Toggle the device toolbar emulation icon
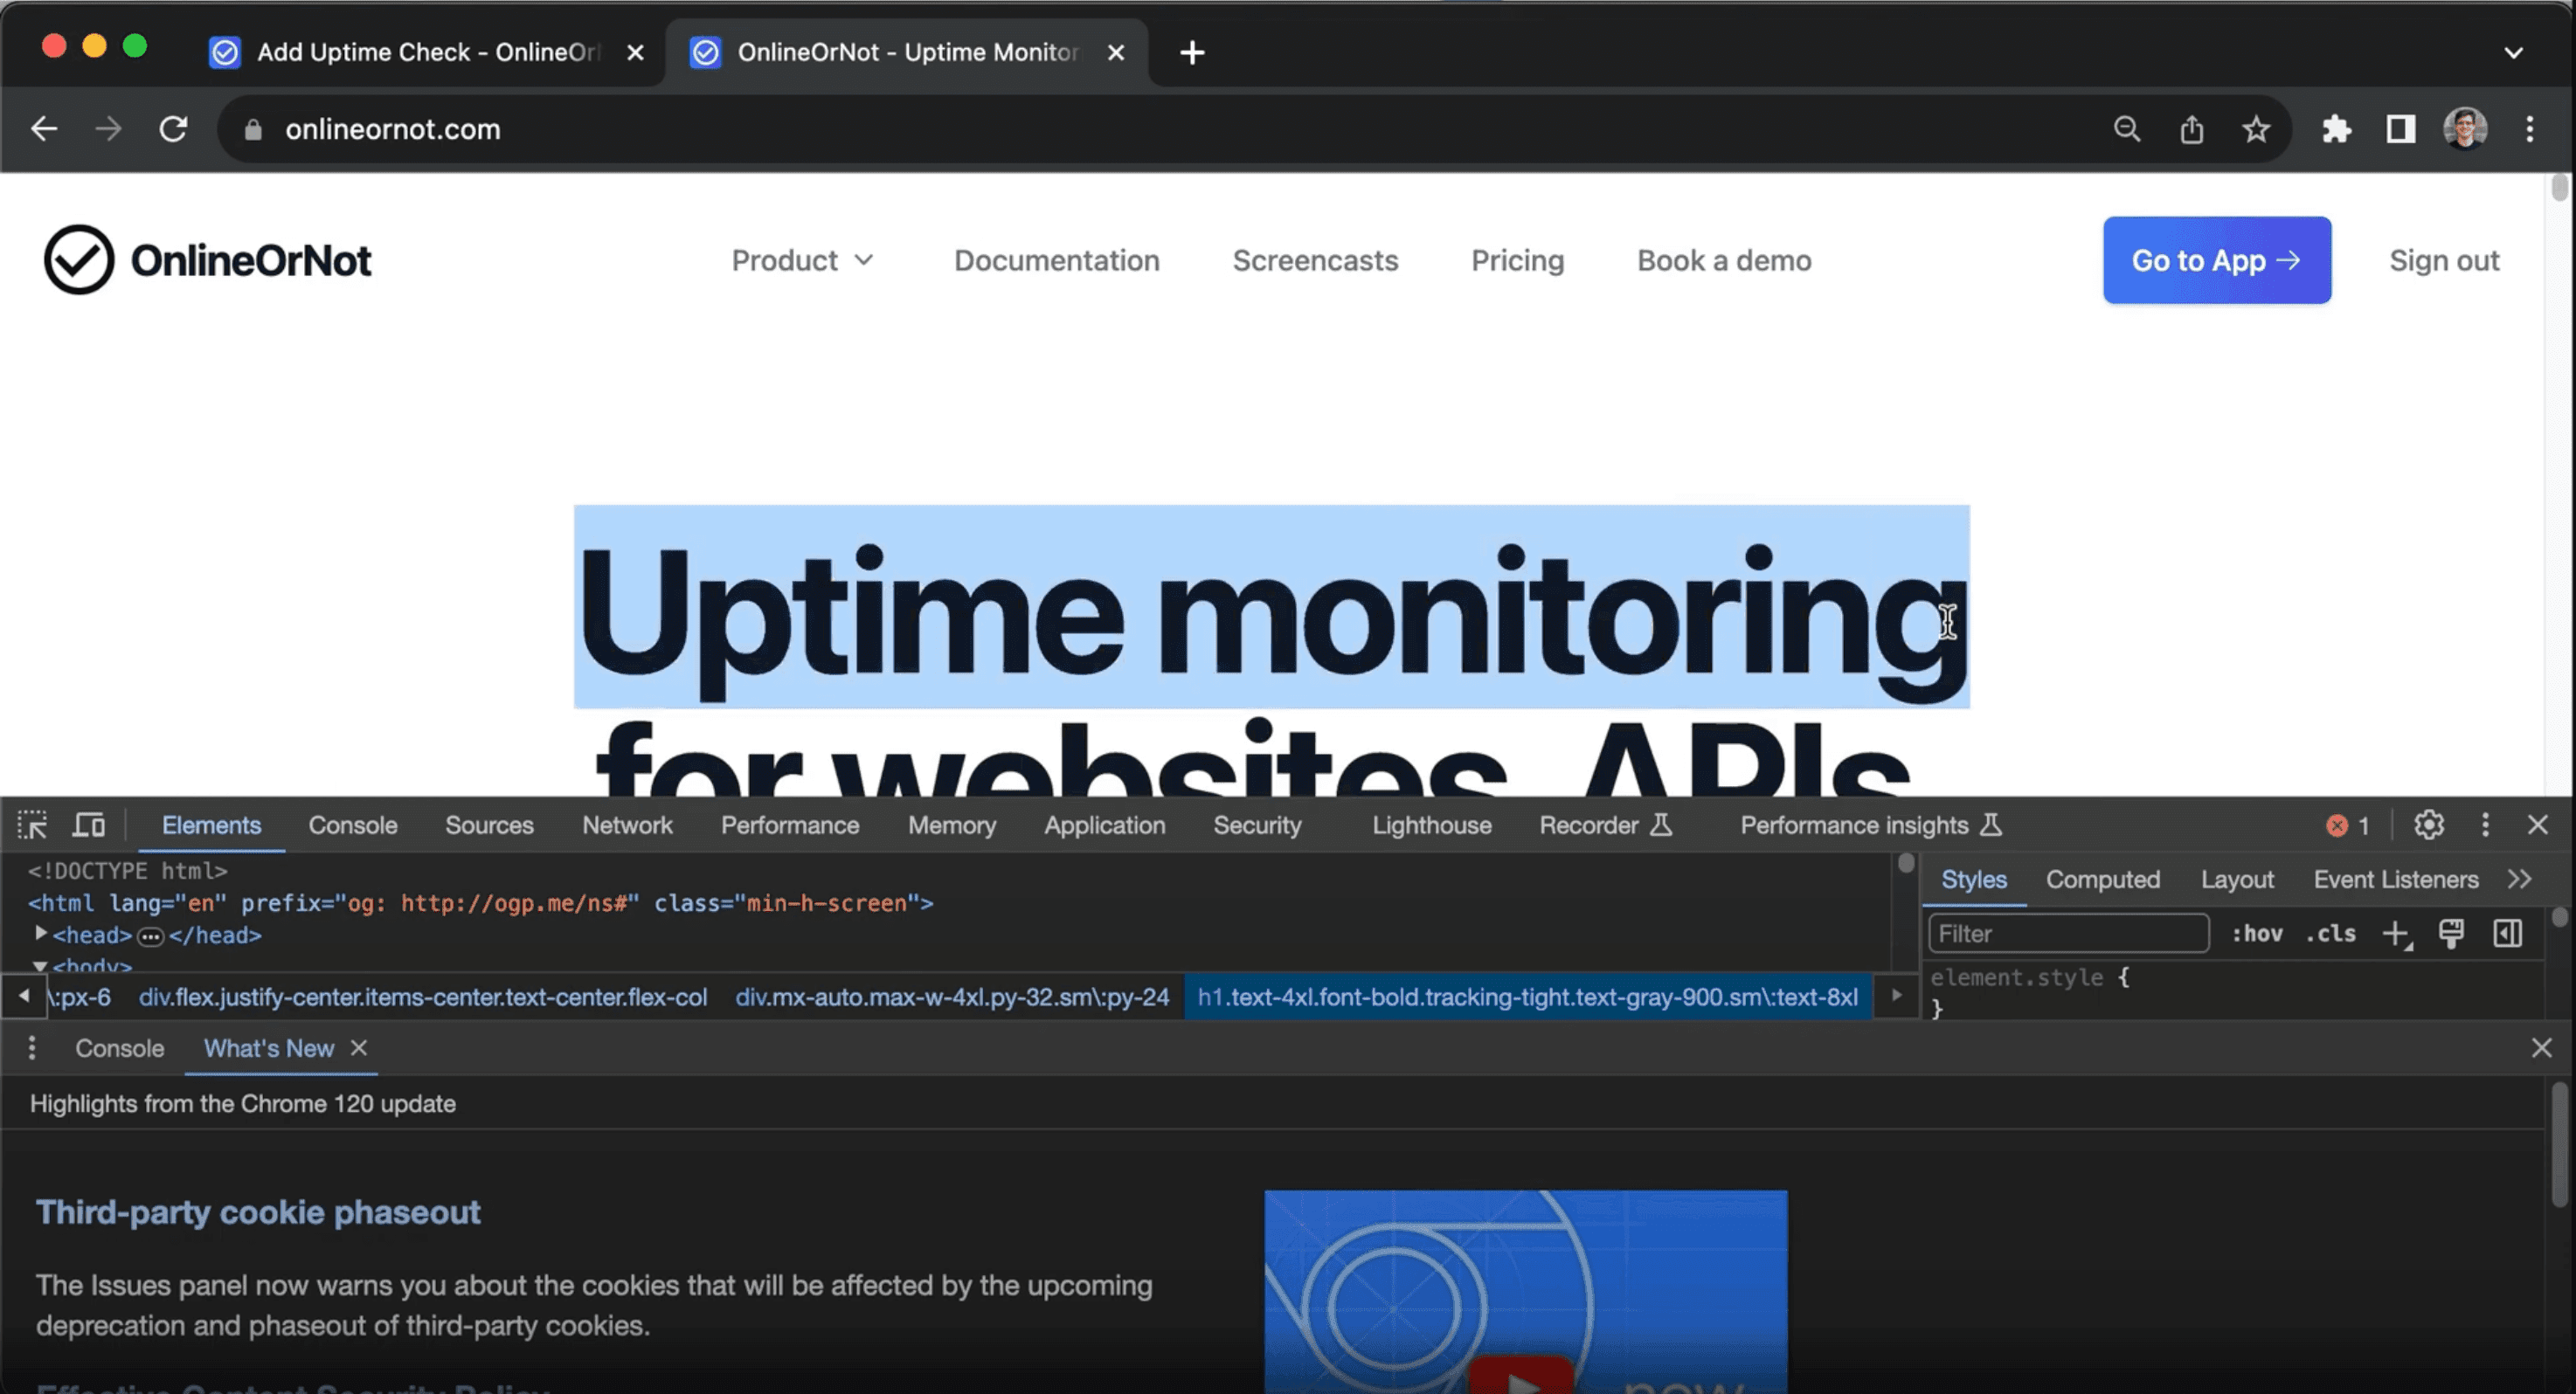Screen dimensions: 2576x1394 (x=88, y=825)
